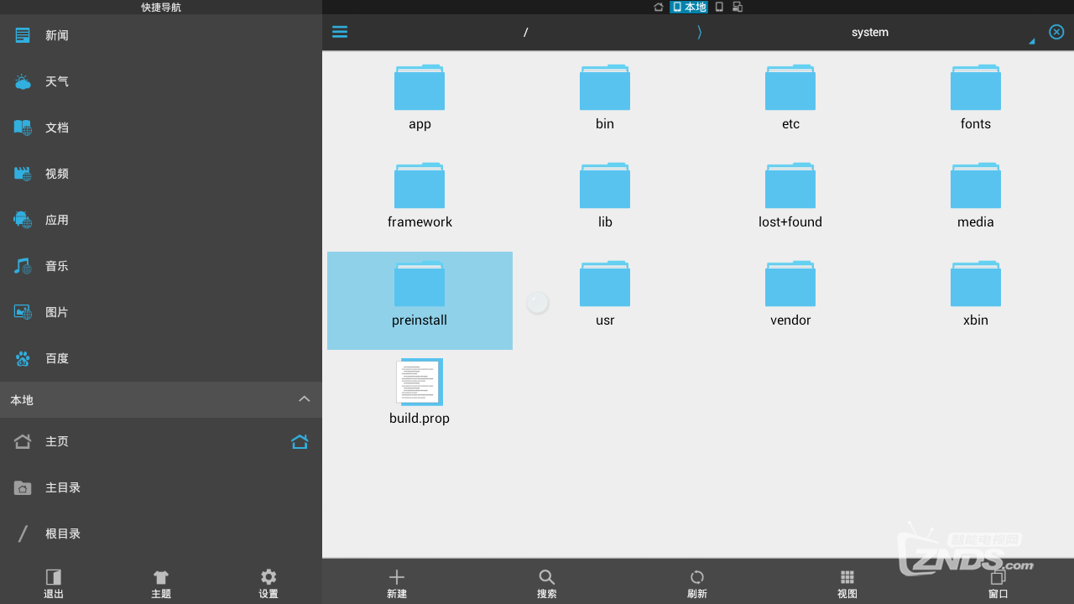Viewport: 1074px width, 604px height.
Task: Open 视图 (View) options
Action: (x=847, y=583)
